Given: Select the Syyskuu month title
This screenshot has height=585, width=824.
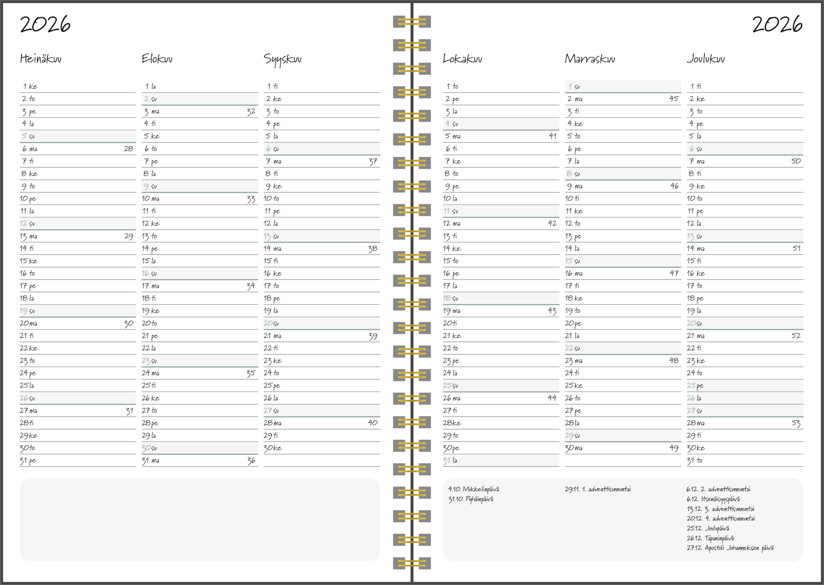Looking at the screenshot, I should point(282,60).
